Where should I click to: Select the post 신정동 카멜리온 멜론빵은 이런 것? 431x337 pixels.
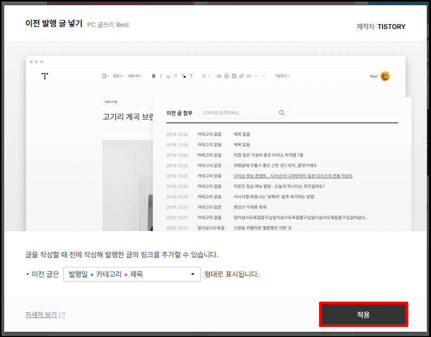pyautogui.click(x=262, y=228)
